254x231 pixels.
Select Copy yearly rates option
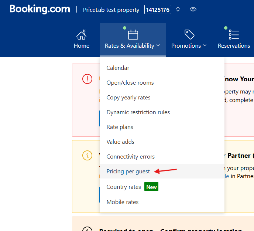(162, 98)
